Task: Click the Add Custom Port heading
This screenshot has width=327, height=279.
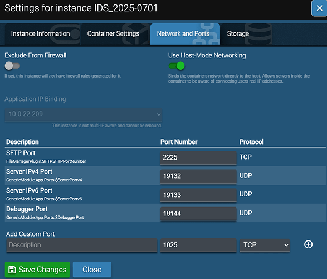Action: 30,234
